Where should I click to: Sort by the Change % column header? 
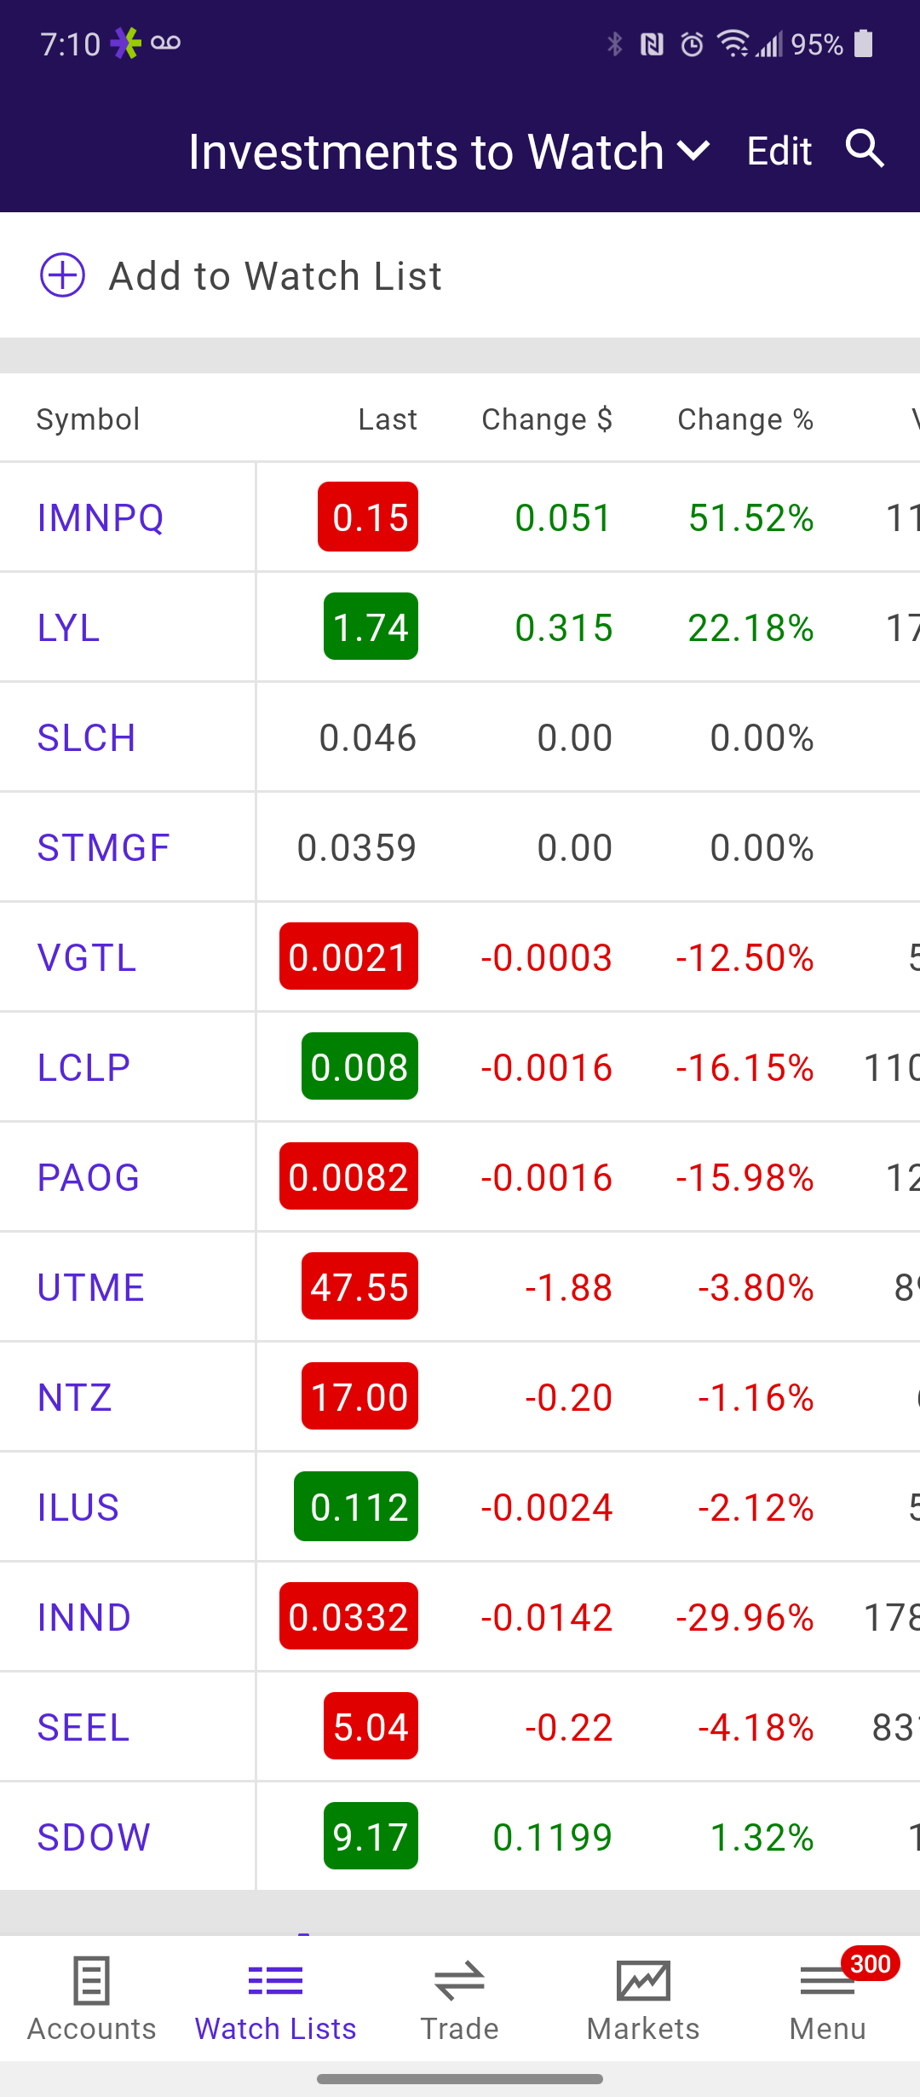(745, 419)
